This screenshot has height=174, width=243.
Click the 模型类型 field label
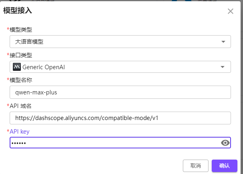point(21,29)
